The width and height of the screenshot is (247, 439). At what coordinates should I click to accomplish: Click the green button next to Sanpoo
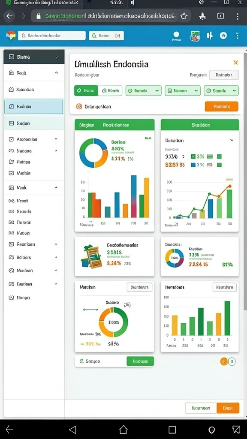coord(140,361)
